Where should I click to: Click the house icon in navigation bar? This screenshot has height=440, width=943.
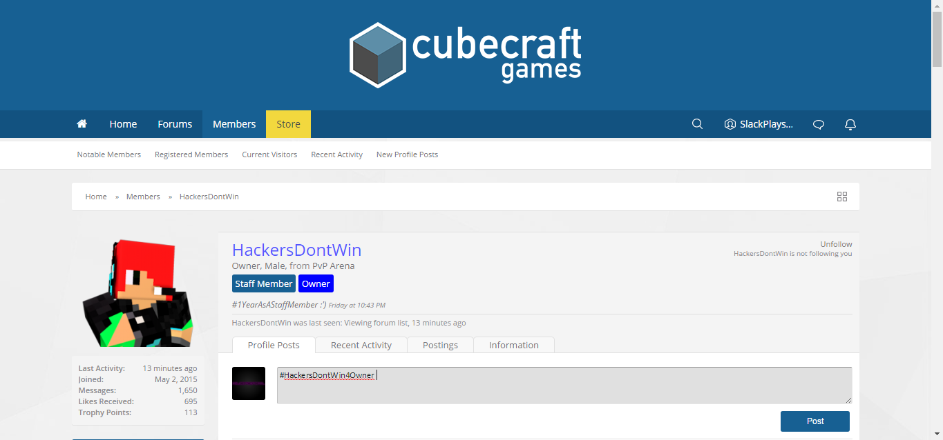click(82, 124)
